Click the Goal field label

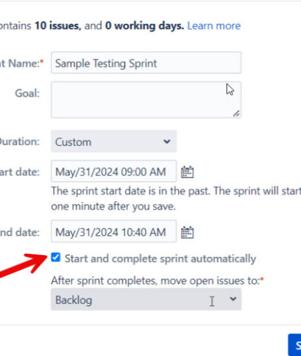click(x=27, y=93)
